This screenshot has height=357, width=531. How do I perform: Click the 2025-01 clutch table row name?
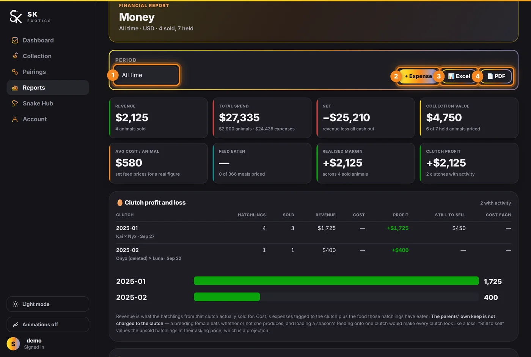(x=127, y=228)
